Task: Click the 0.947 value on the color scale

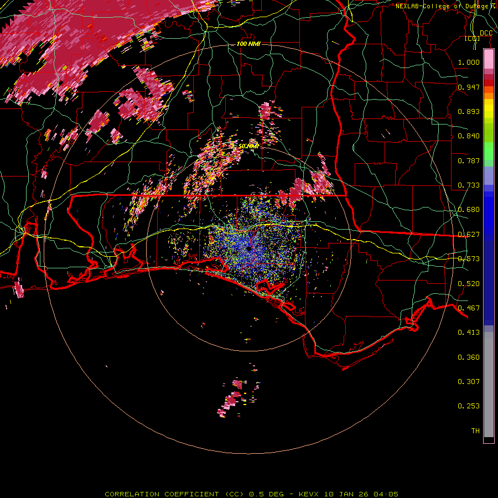Action: coord(469,87)
